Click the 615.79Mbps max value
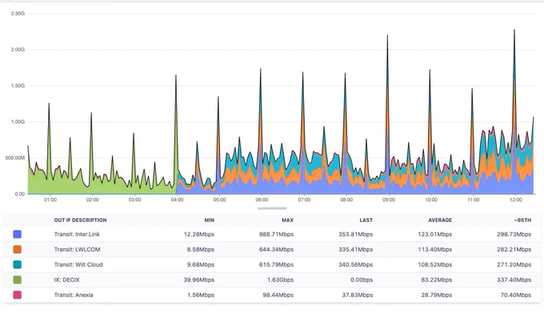The image size is (544, 313). click(276, 265)
